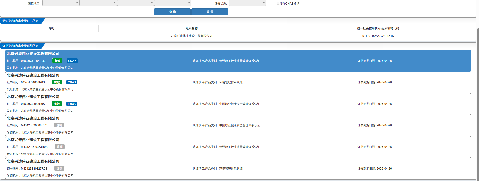479x181 pixels.
Task: Click the CNAS badge for certificate 04525Q31264R0S
Action: [x=72, y=61]
